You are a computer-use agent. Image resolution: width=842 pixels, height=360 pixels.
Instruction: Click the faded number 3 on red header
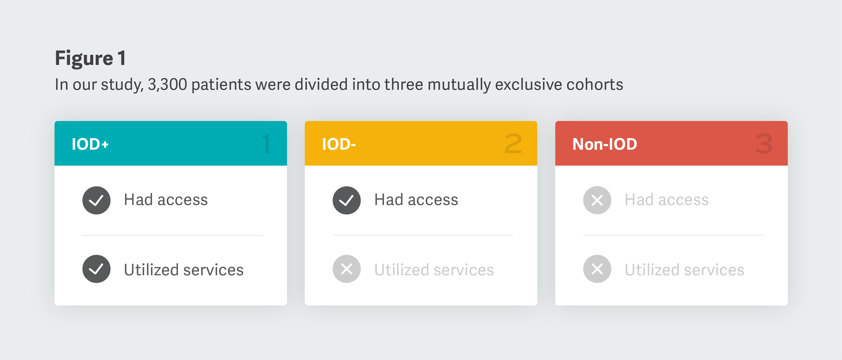pos(764,144)
